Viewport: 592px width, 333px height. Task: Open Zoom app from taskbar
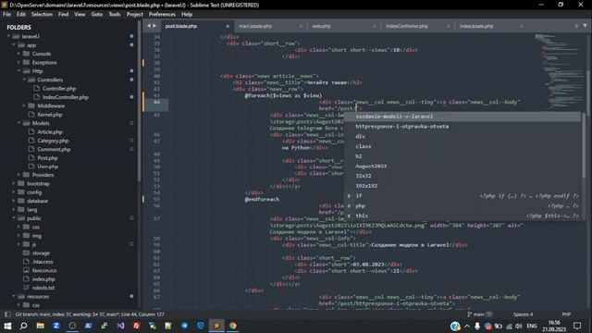pyautogui.click(x=56, y=326)
